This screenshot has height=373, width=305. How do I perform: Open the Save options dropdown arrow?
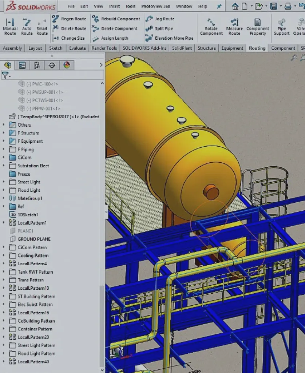coord(281,7)
